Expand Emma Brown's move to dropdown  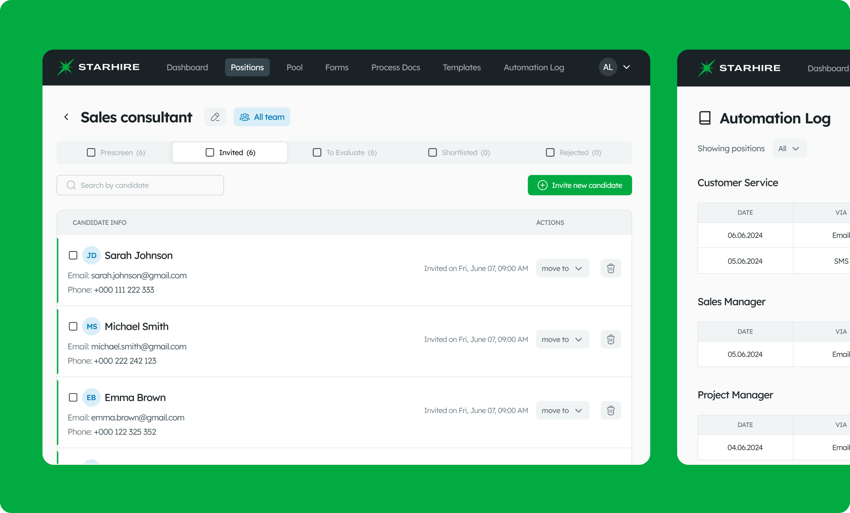pos(562,410)
